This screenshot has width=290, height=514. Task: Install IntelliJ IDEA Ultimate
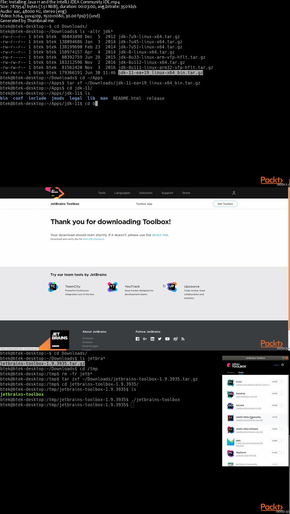tap(275, 429)
